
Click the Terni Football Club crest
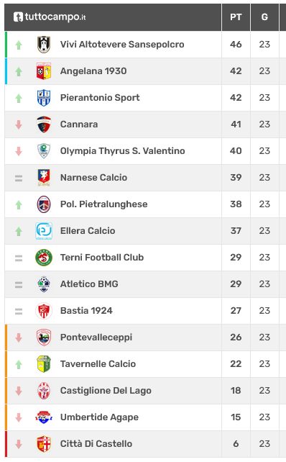click(x=44, y=258)
